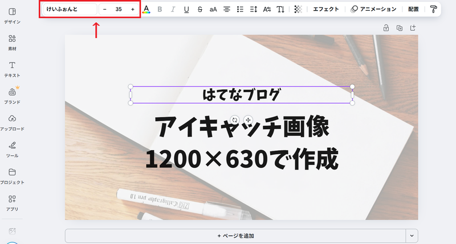The image size is (456, 244).
Task: Add a new page via top-right icon
Action: click(x=413, y=28)
